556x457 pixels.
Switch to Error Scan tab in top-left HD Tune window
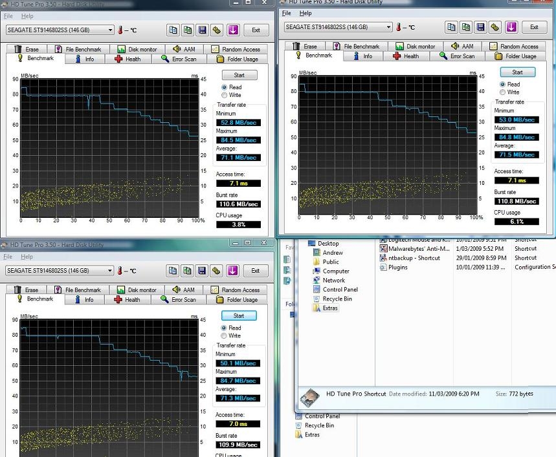179,59
